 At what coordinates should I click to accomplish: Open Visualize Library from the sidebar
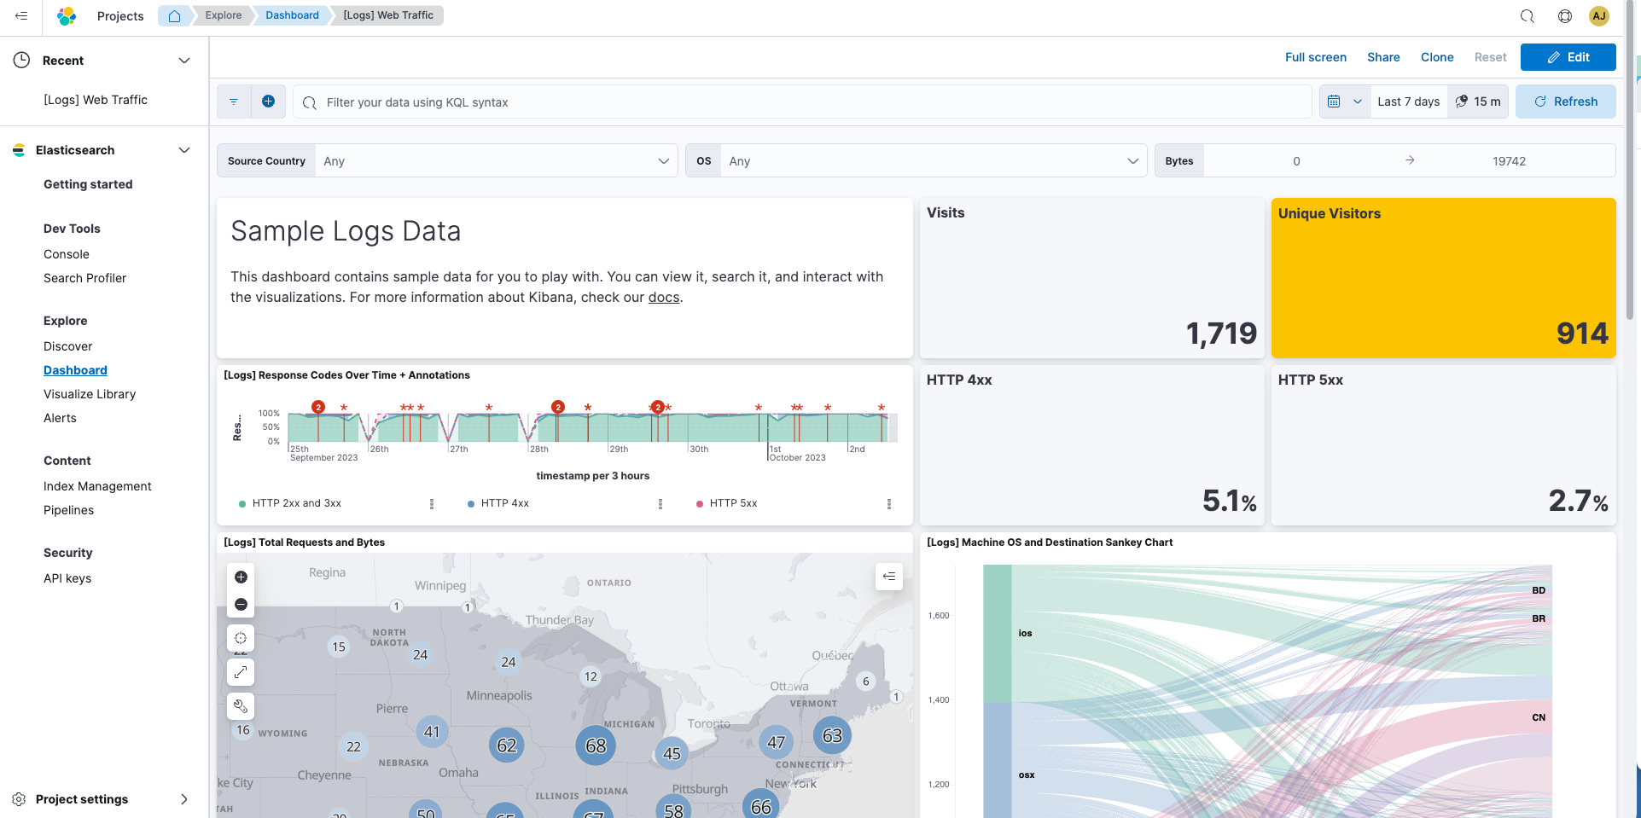(90, 394)
